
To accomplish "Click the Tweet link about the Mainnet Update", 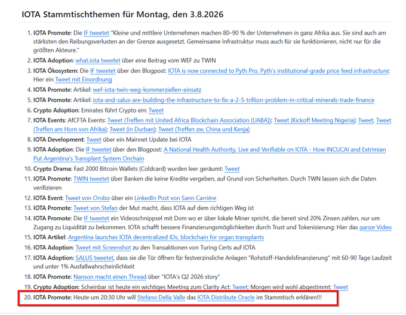I will pos(94,140).
